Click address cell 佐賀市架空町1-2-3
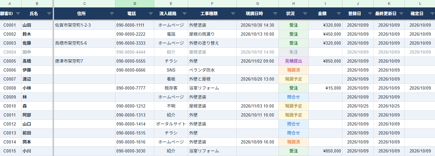The width and height of the screenshot is (435, 156). 85,25
